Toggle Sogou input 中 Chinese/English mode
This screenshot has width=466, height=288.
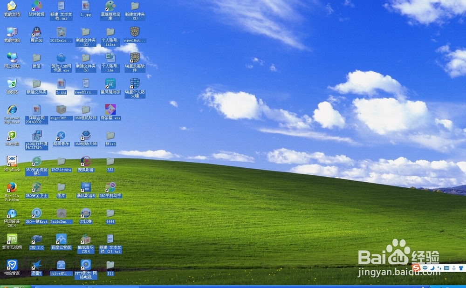425,268
